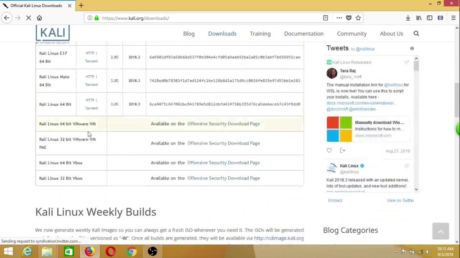Screen dimensions: 460x258
Task: Go to the Firefox home page
Action: click(39, 18)
